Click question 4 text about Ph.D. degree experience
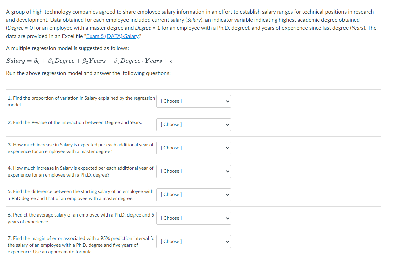The width and height of the screenshot is (393, 268). click(x=80, y=171)
